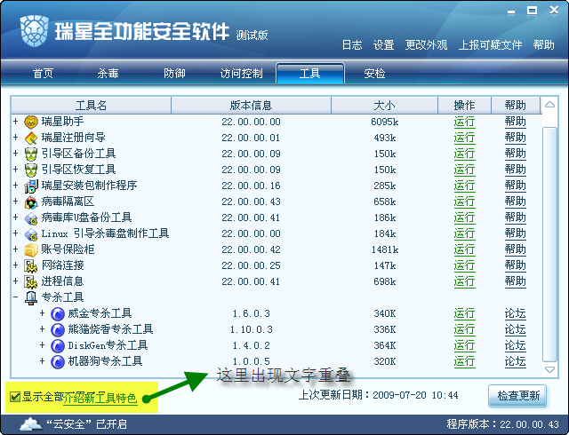This screenshot has width=569, height=435.
Task: Click 程序版本 22.00.00.43 status text
Action: coord(502,424)
